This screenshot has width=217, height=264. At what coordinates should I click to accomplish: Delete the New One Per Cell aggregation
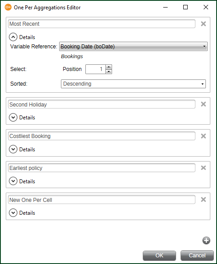click(203, 200)
